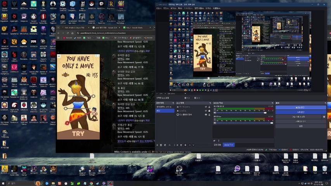This screenshot has height=186, width=331.
Task: Toggle the lock icon of the second source
Action: (210, 110)
